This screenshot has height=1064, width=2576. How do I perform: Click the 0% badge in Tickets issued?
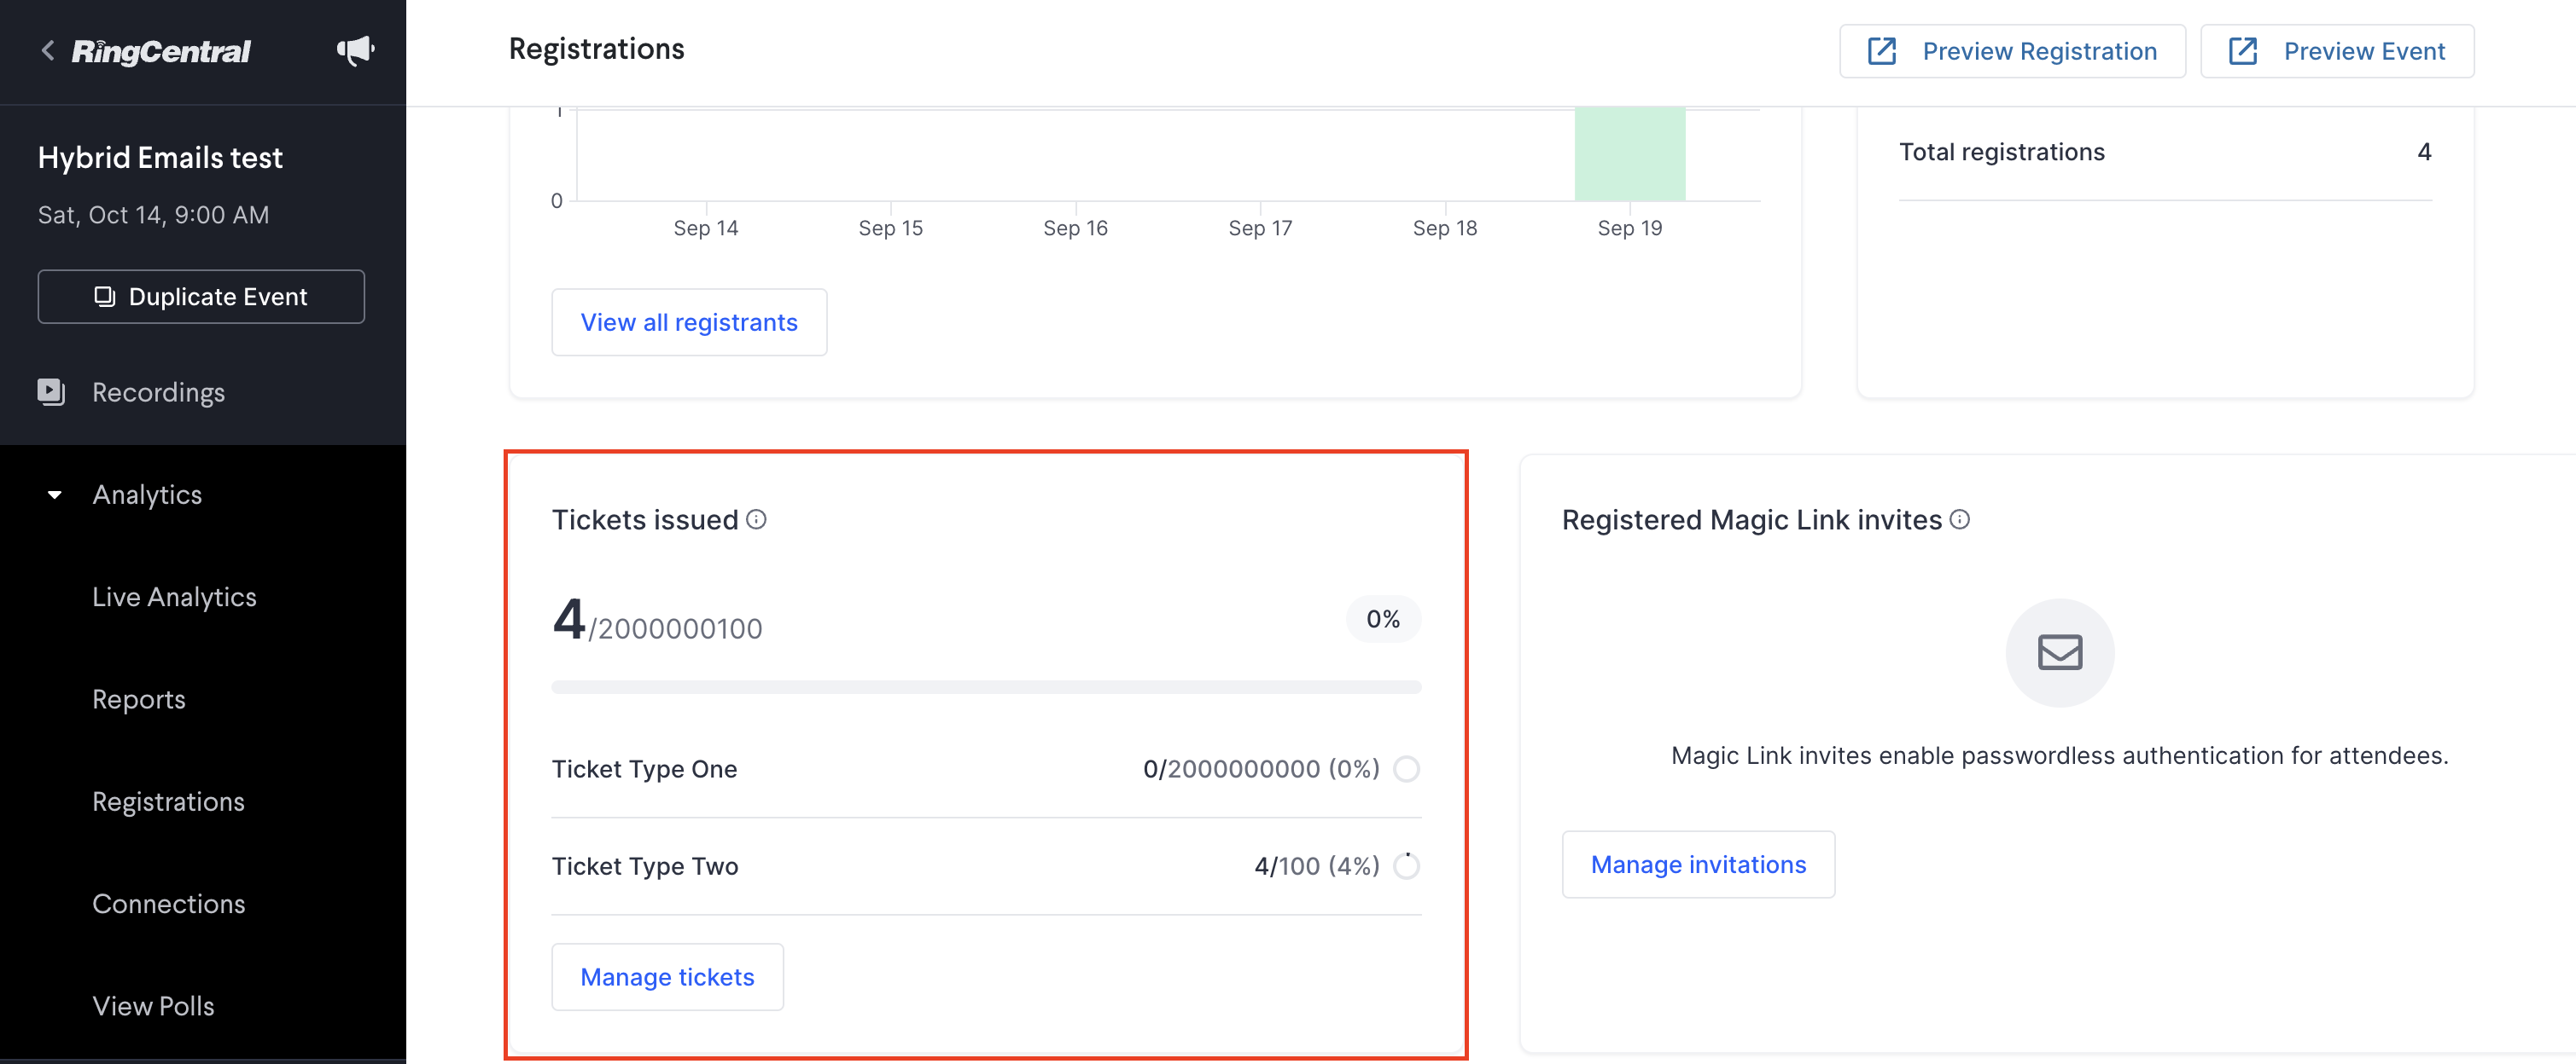tap(1383, 620)
